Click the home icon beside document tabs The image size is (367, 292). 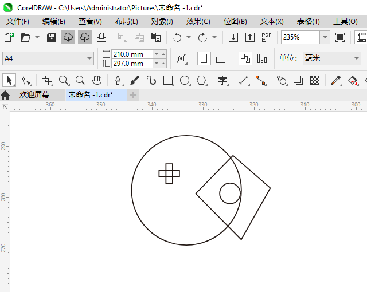[5, 95]
